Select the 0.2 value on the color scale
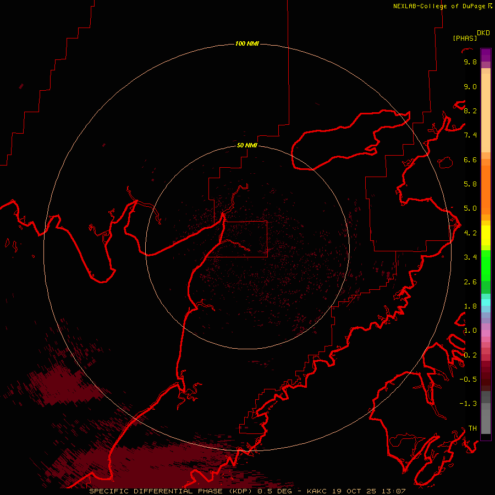This screenshot has width=495, height=495. (x=470, y=355)
